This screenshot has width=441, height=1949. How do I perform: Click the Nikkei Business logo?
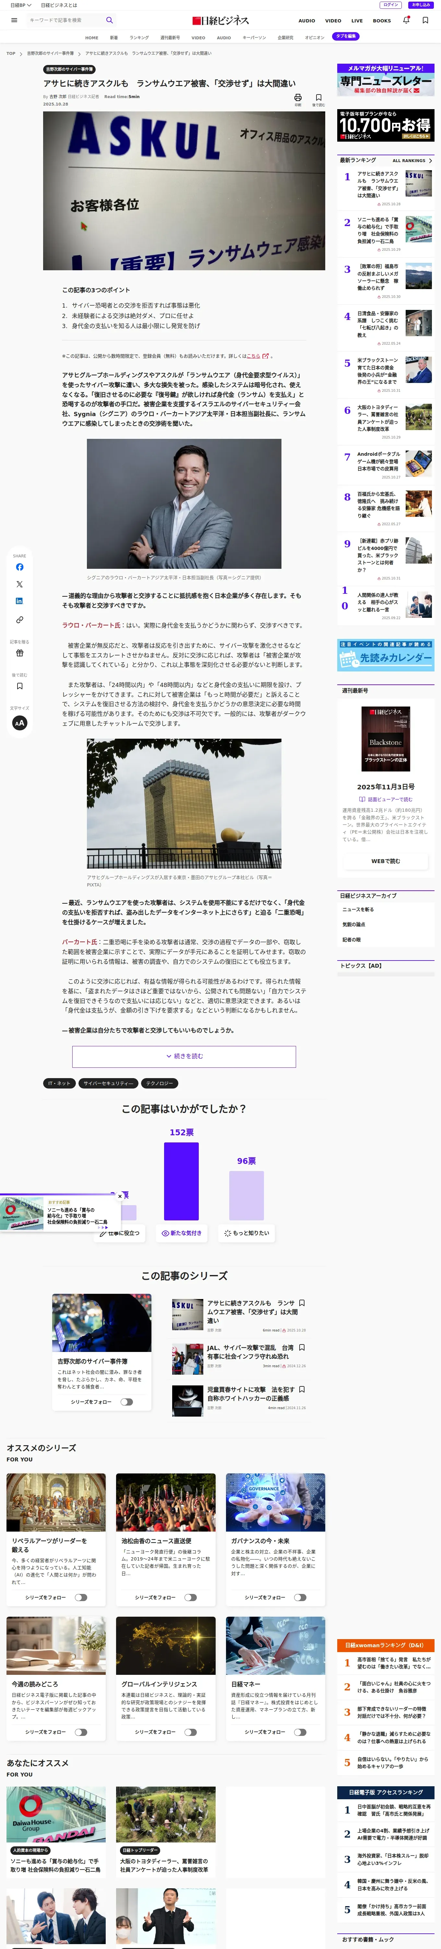[x=220, y=20]
